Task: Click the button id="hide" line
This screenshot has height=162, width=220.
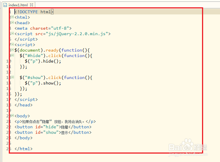Action: pos(53,127)
